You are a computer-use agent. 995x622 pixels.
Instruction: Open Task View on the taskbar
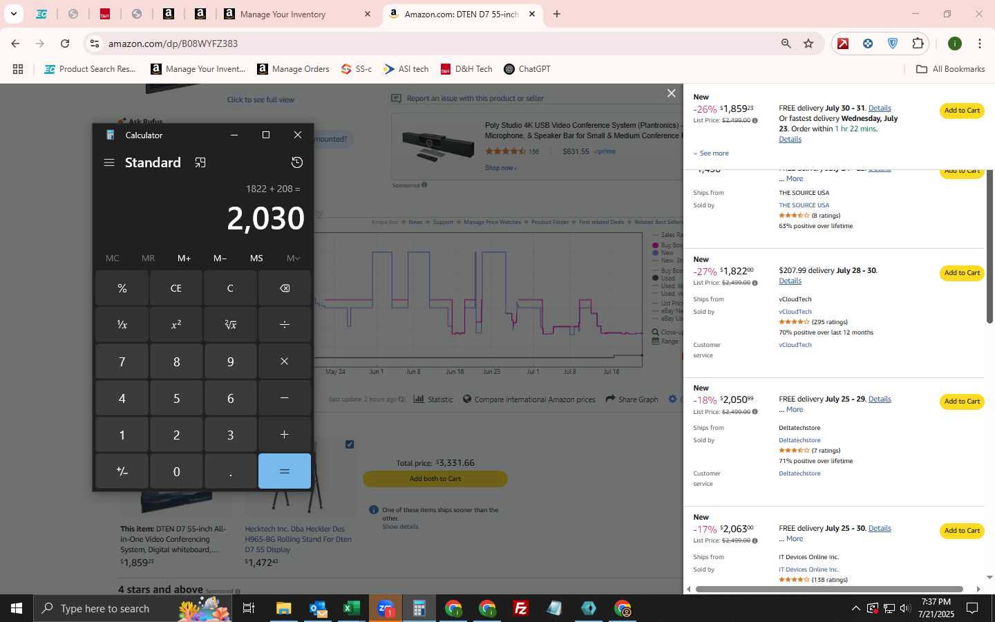pos(249,608)
